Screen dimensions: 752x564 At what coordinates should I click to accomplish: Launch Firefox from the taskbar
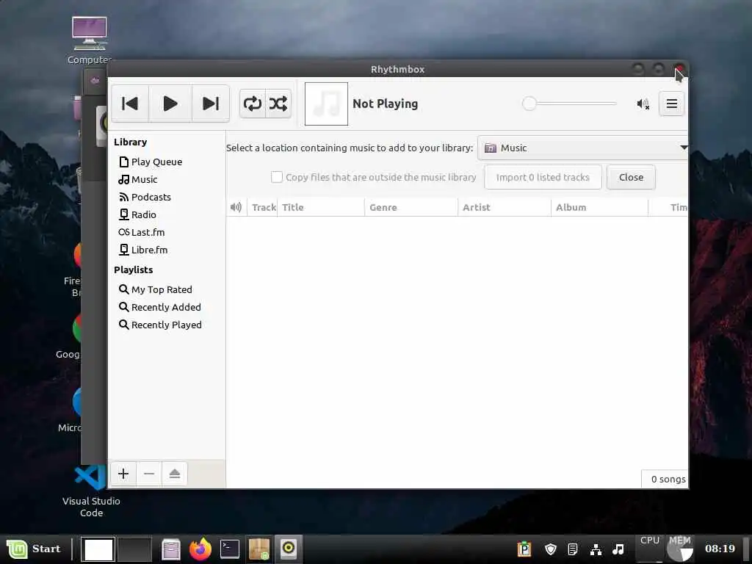coord(200,549)
